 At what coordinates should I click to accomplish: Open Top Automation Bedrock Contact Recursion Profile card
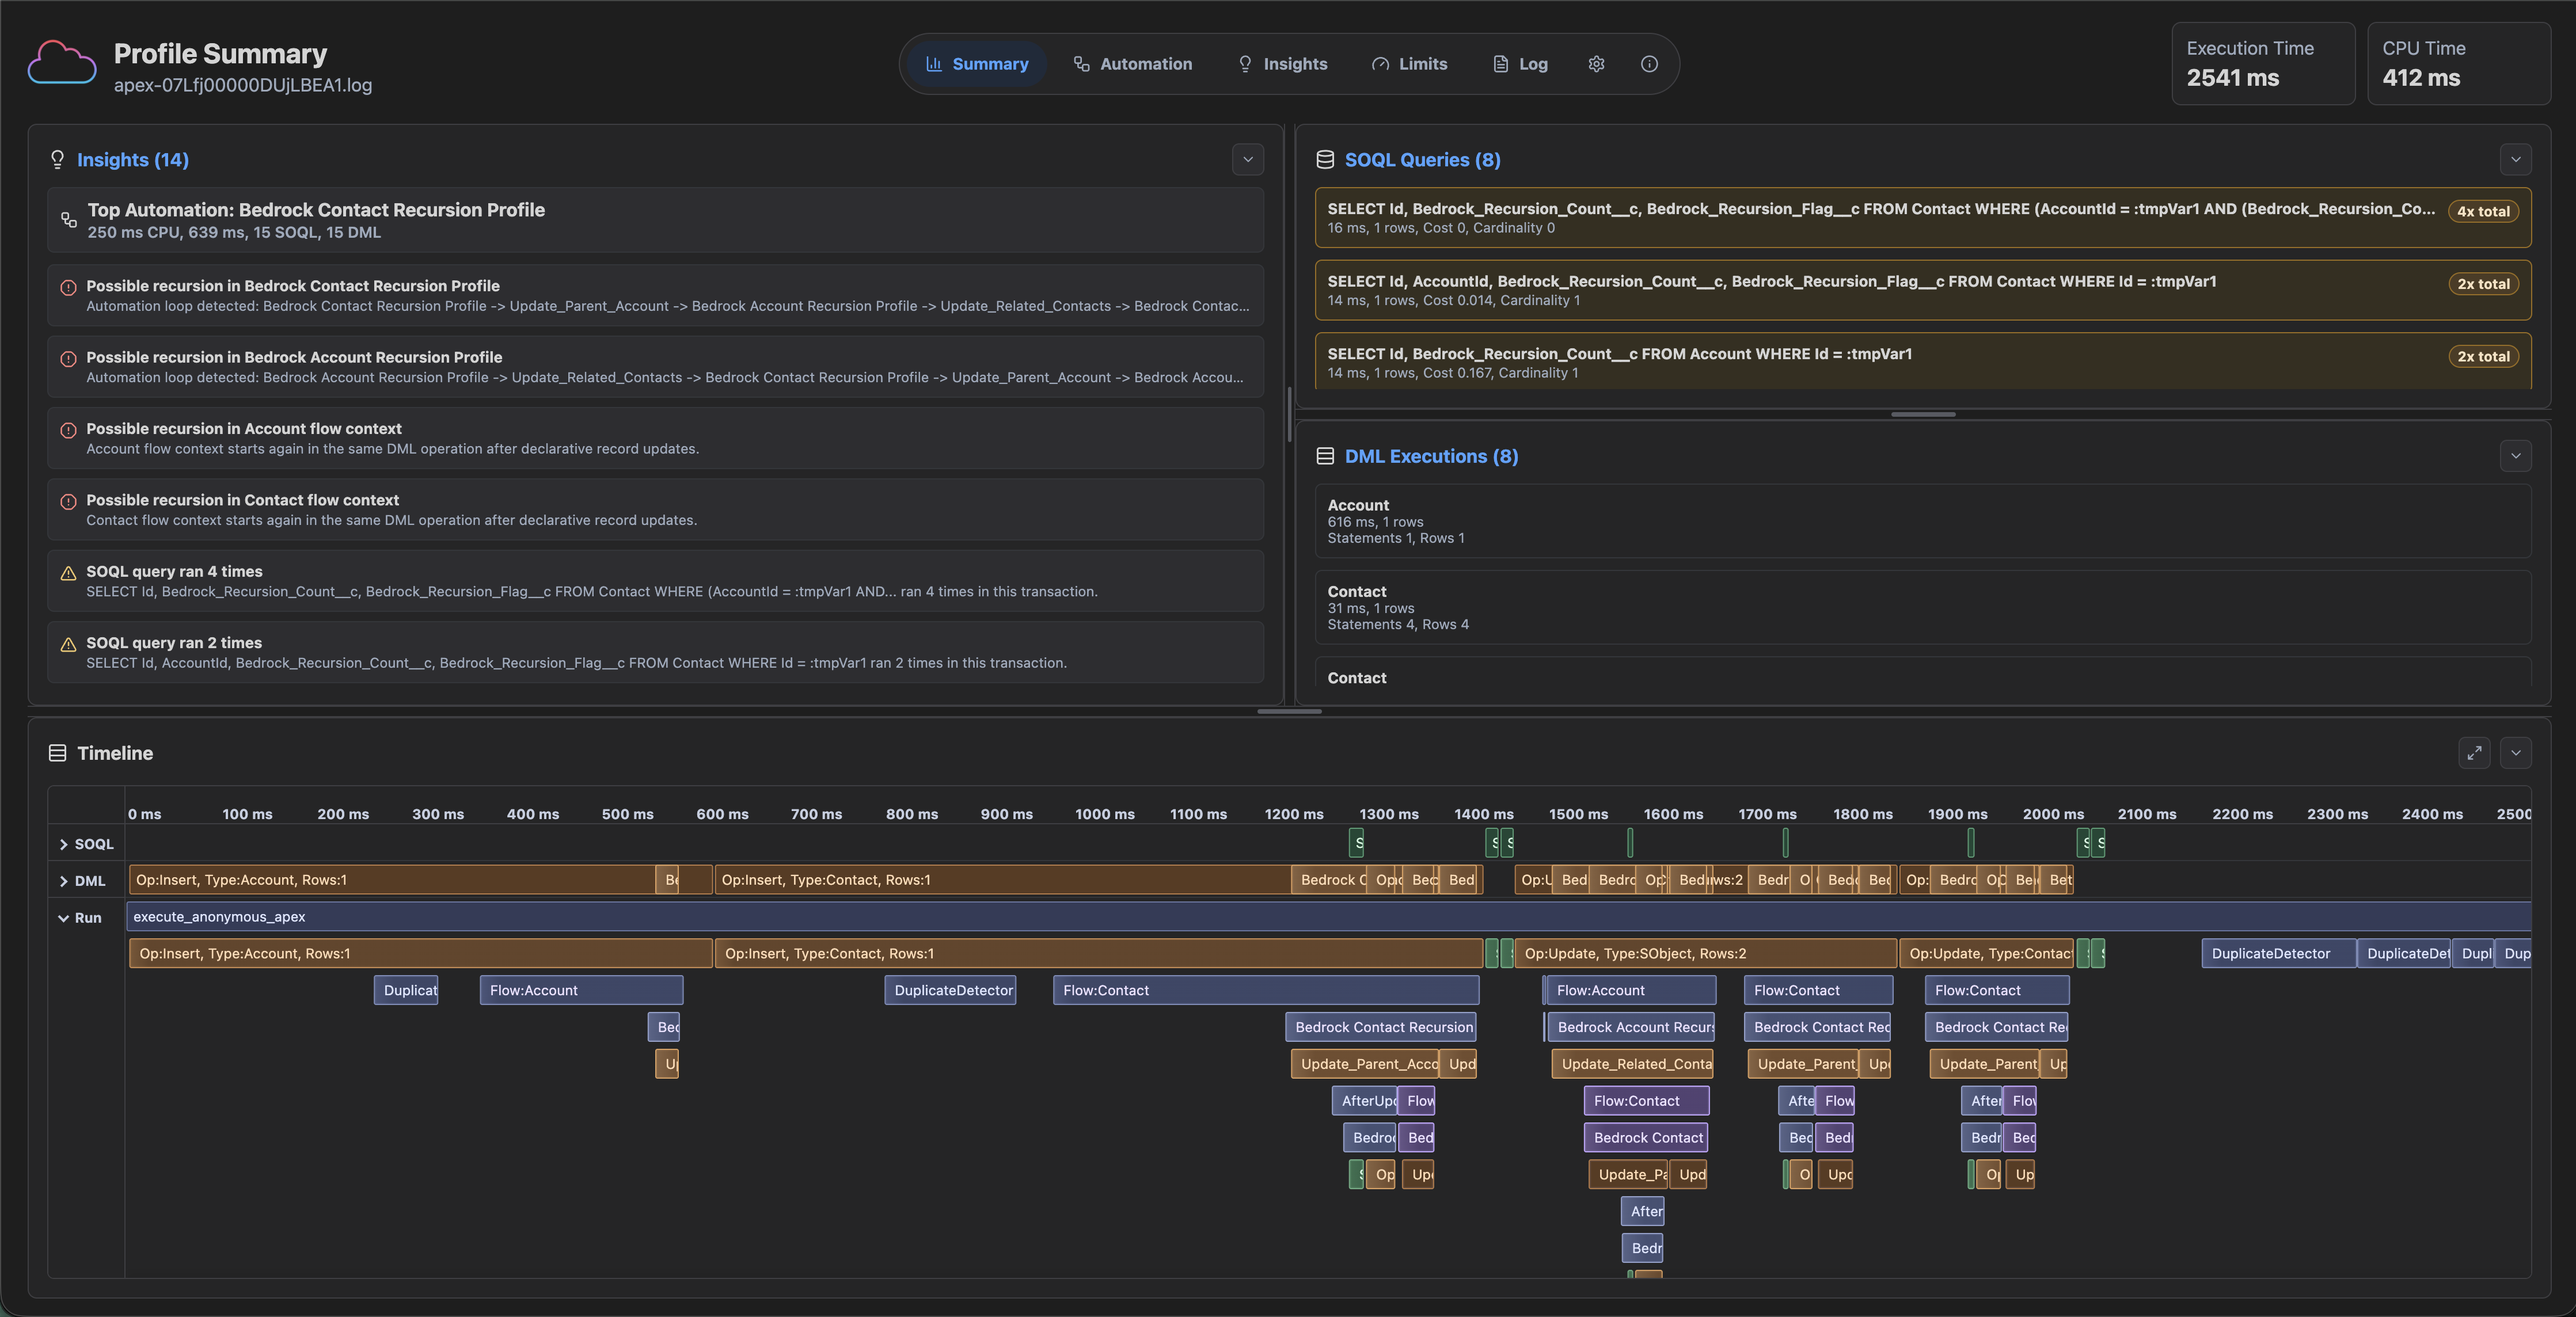(656, 220)
